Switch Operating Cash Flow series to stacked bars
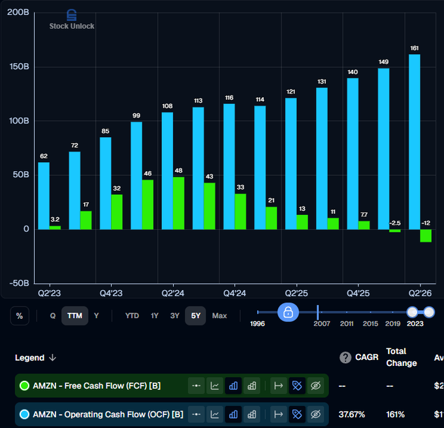444x428 pixels. click(x=252, y=414)
